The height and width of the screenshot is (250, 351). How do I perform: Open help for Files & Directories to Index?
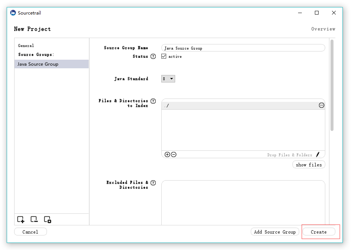(x=153, y=101)
